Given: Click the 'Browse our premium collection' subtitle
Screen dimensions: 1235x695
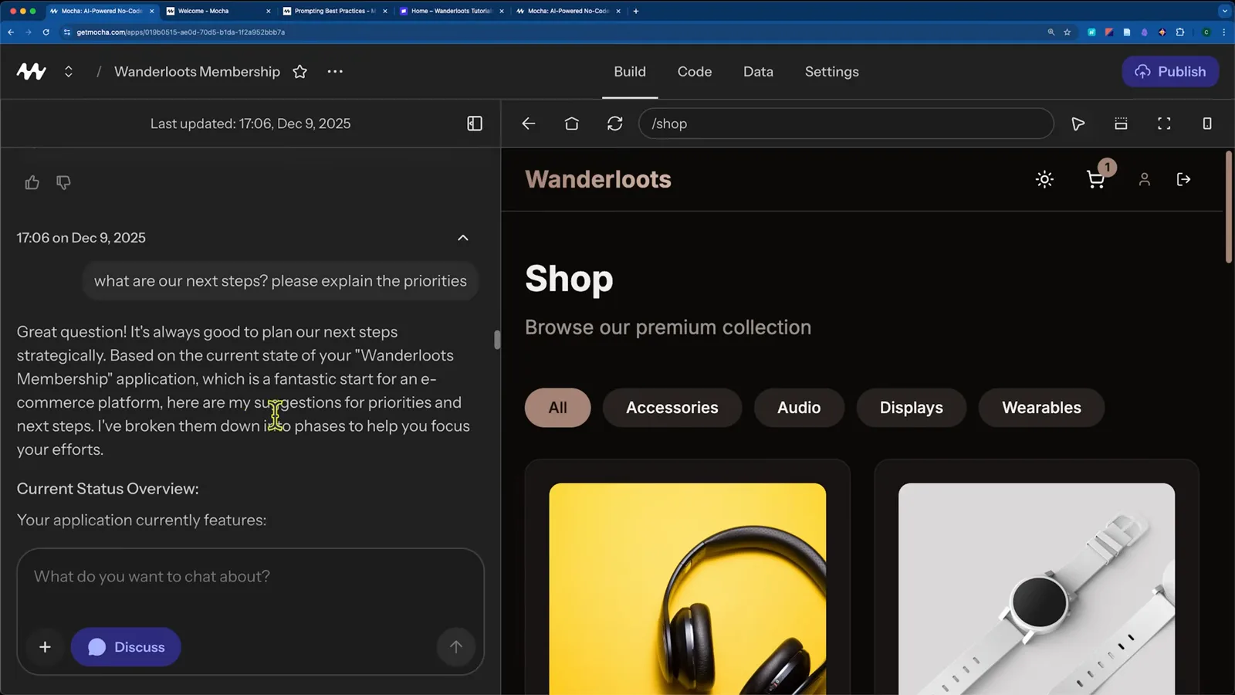Looking at the screenshot, I should point(668,327).
